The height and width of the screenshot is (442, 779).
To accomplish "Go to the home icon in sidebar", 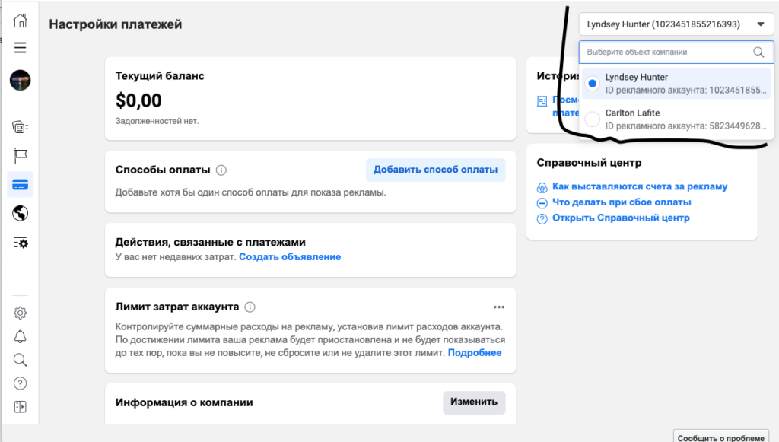I will click(x=20, y=21).
